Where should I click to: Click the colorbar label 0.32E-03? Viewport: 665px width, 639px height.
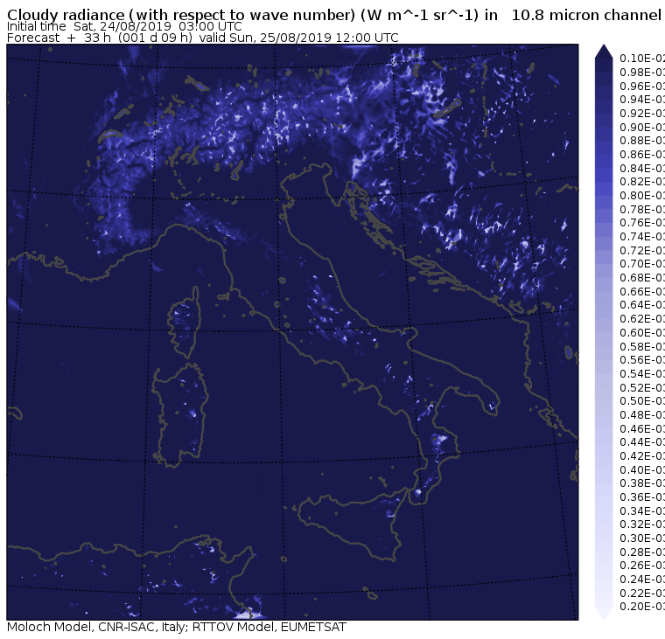(x=642, y=524)
